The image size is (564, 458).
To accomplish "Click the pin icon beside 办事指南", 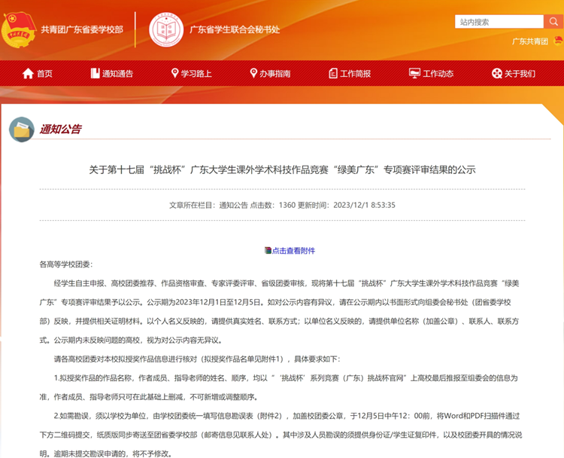I will (253, 73).
